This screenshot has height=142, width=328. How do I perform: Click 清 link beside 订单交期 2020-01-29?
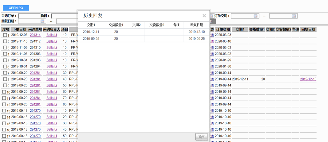[x=212, y=60]
